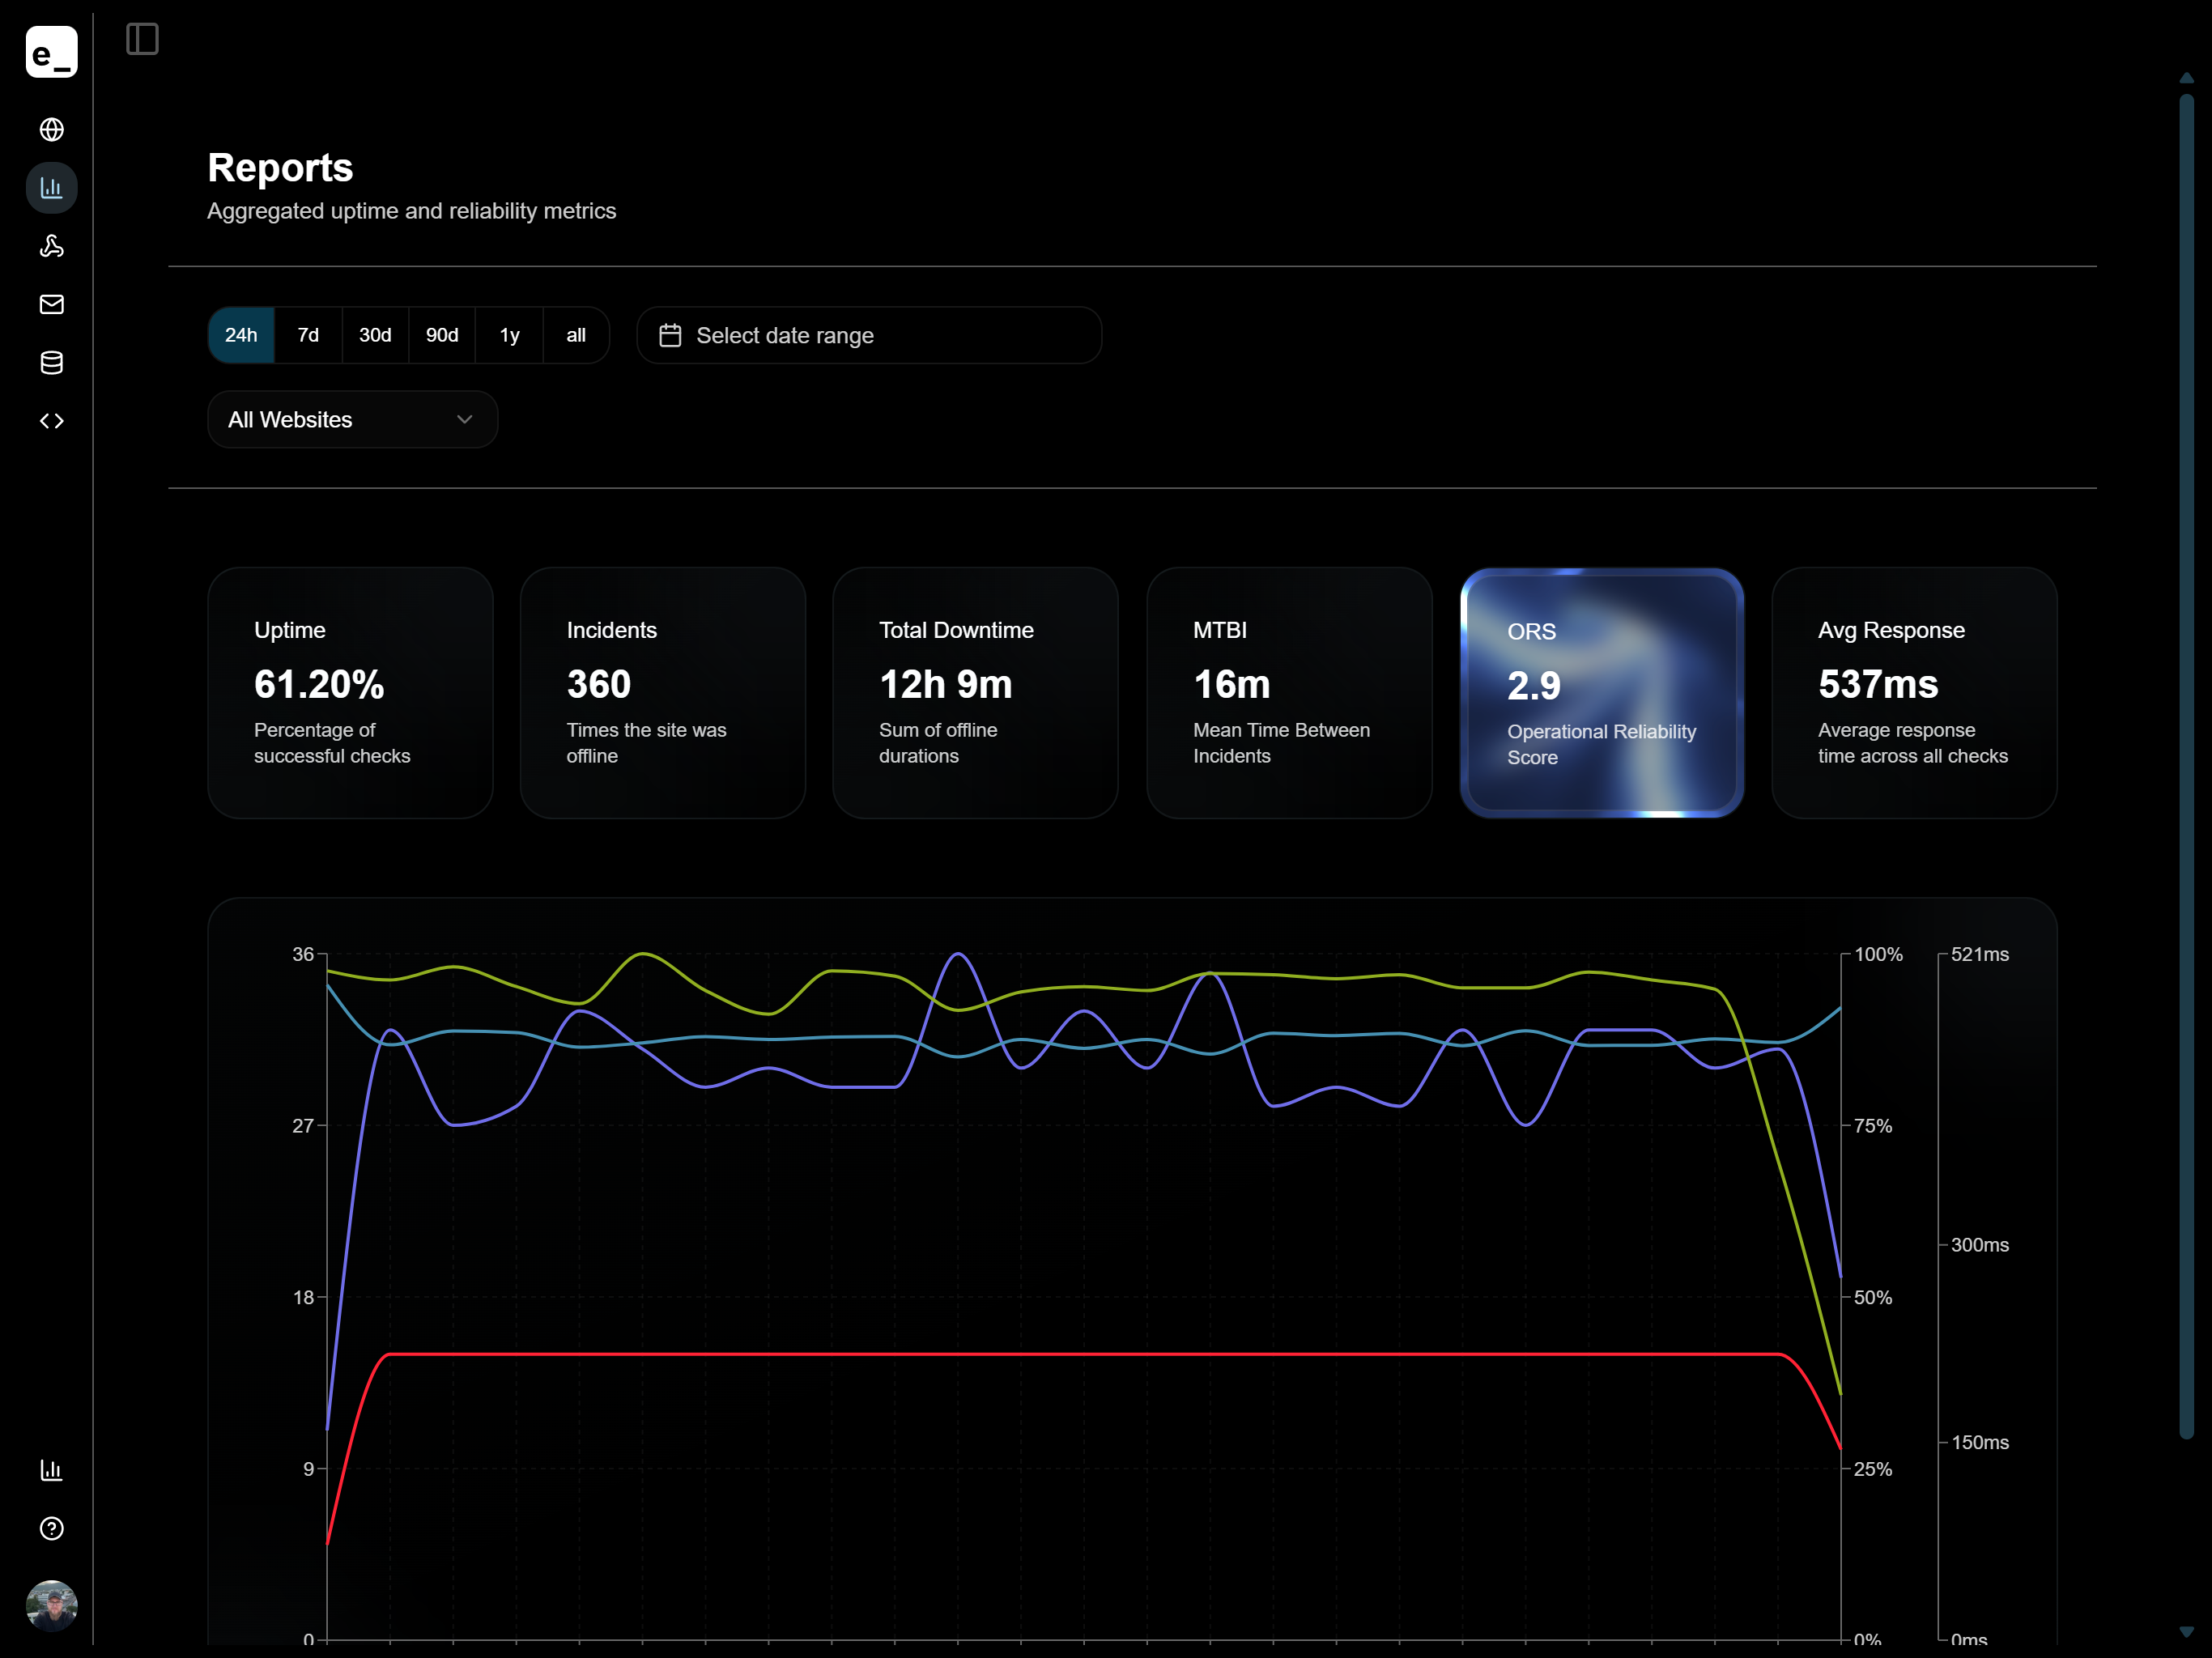
Task: Open the webhooks icon in sidebar
Action: click(51, 246)
